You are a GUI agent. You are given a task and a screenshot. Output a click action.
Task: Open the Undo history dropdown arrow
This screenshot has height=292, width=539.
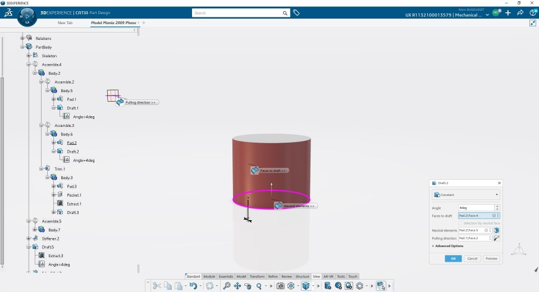(x=200, y=286)
